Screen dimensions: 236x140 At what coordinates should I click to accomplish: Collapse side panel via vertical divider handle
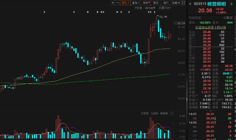tap(187, 99)
